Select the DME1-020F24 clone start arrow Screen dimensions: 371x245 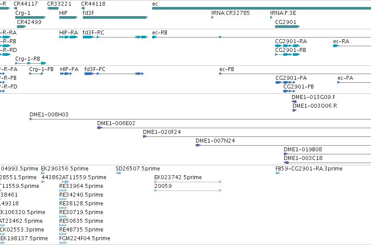[x=145, y=136]
